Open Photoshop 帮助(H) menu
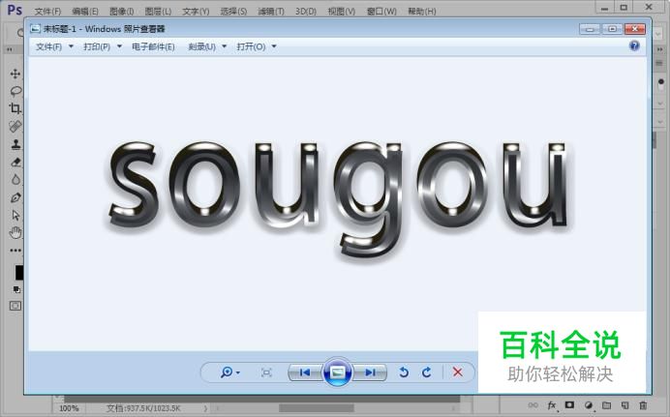 tap(422, 12)
